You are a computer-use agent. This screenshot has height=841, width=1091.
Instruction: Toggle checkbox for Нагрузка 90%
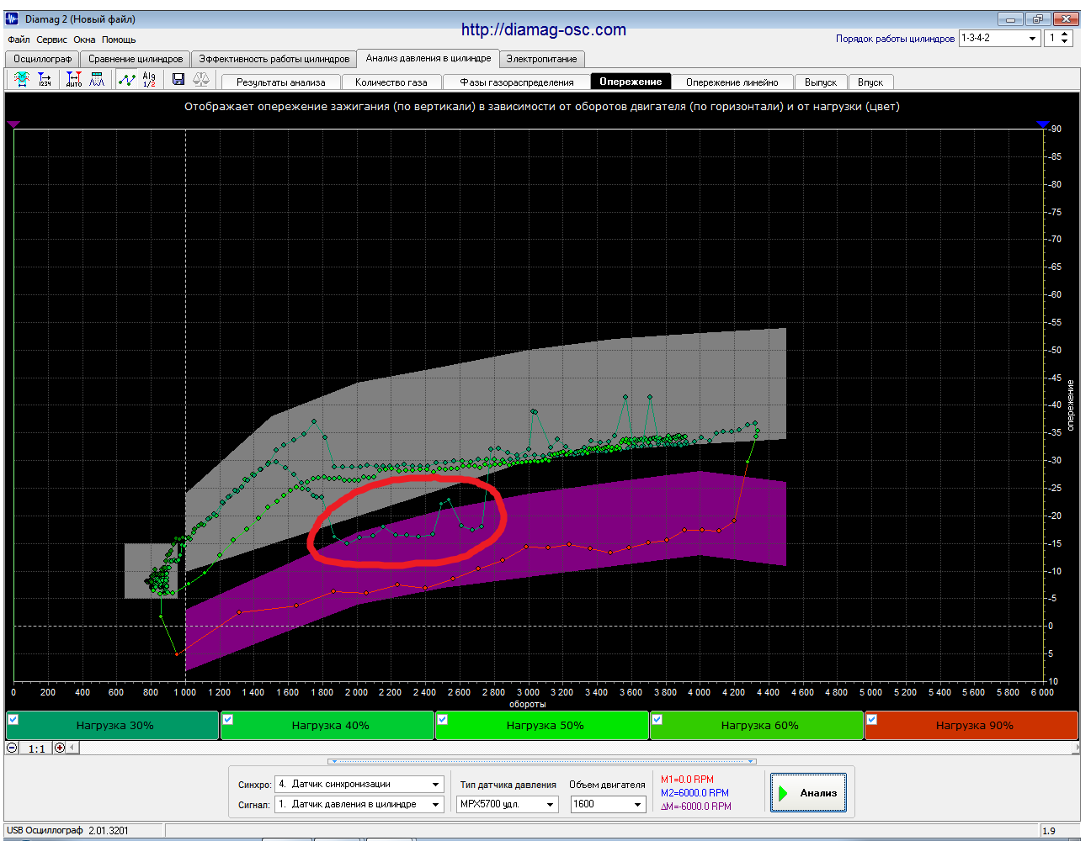coord(872,719)
